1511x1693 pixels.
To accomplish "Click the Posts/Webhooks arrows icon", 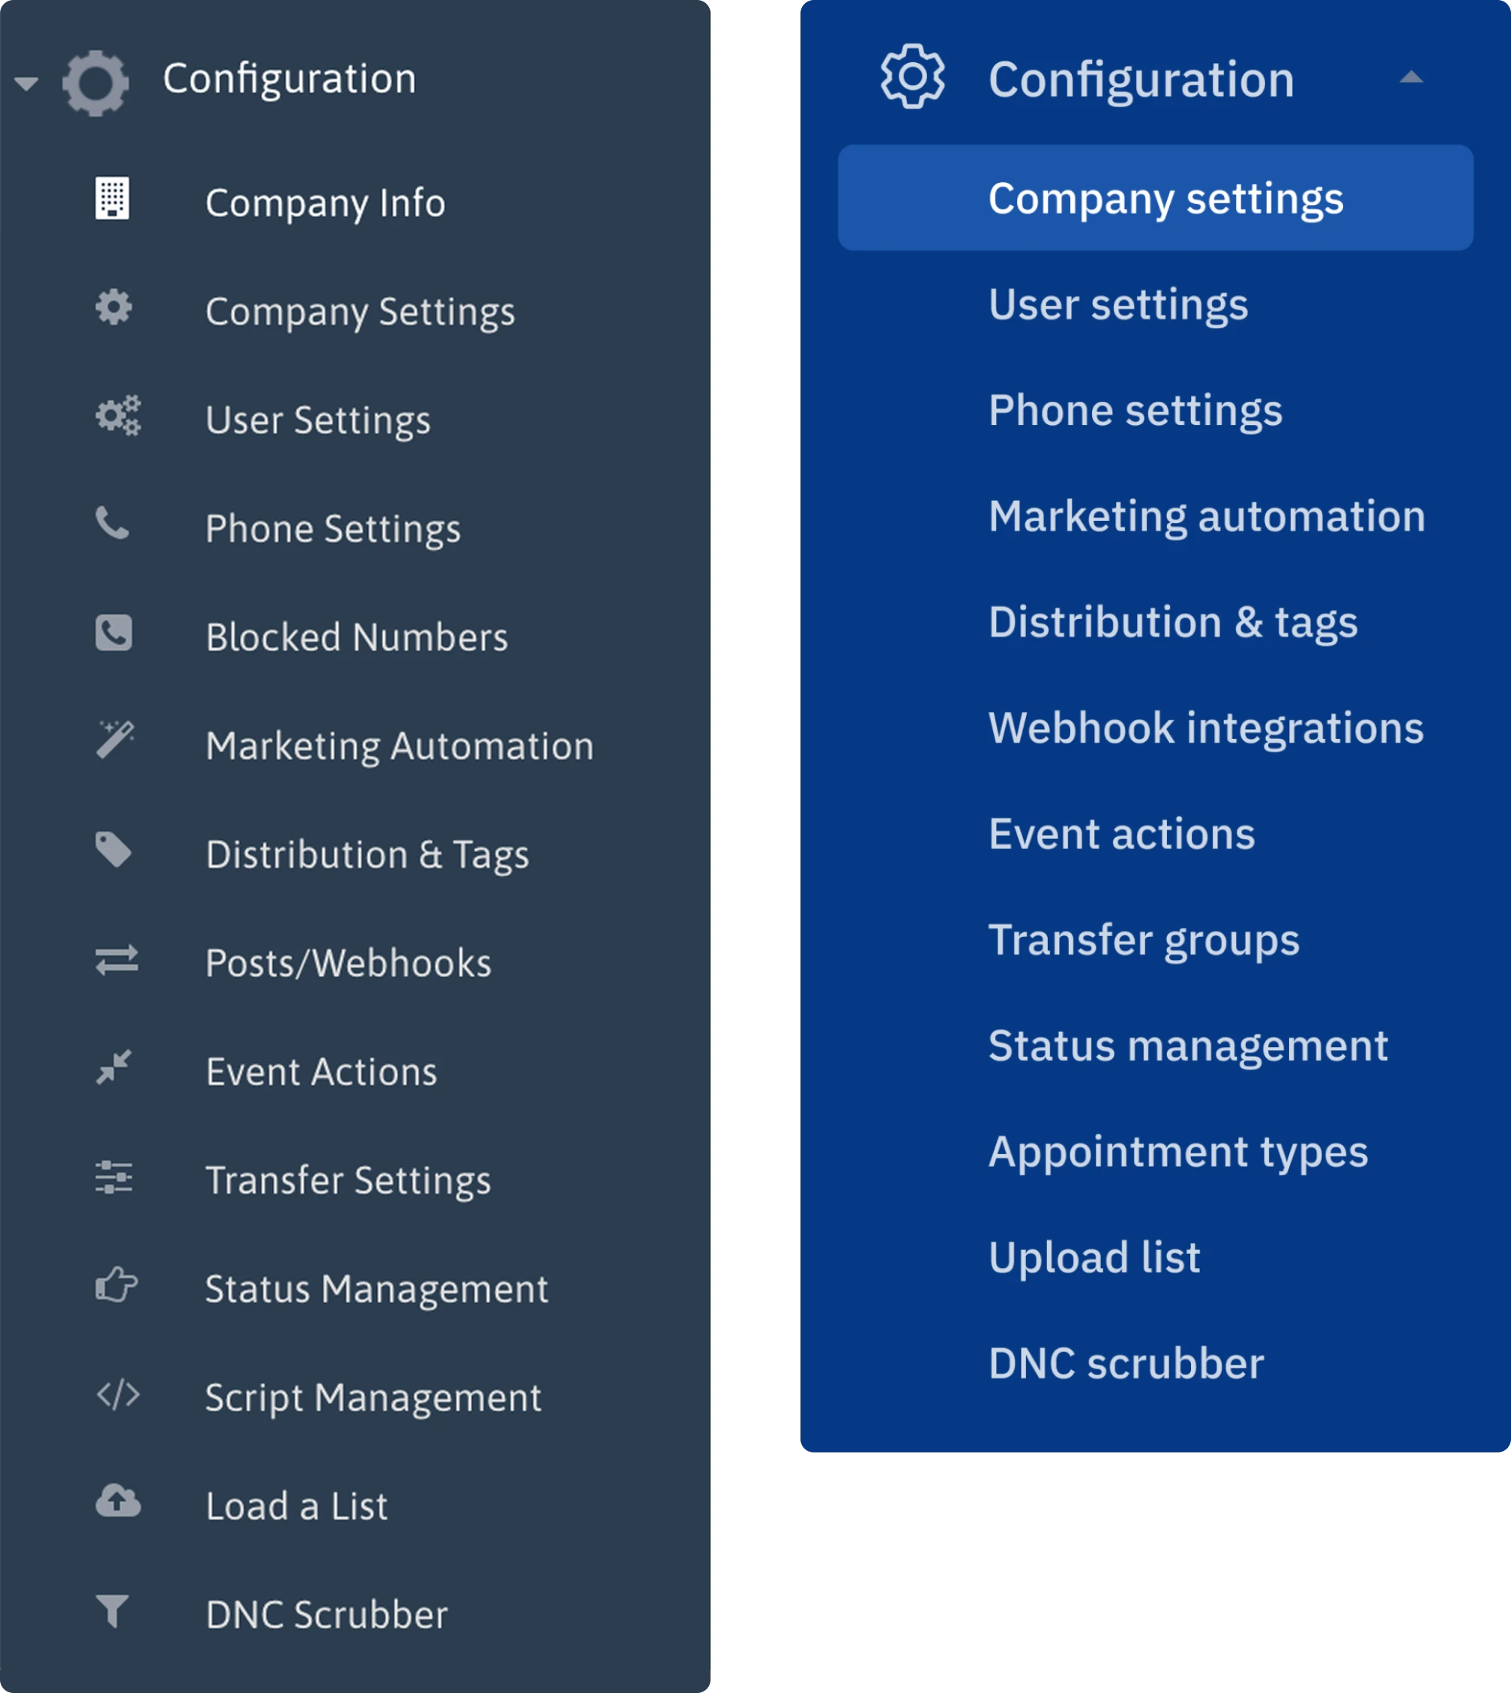I will [x=115, y=960].
